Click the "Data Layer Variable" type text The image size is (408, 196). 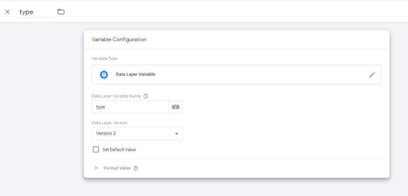(135, 74)
